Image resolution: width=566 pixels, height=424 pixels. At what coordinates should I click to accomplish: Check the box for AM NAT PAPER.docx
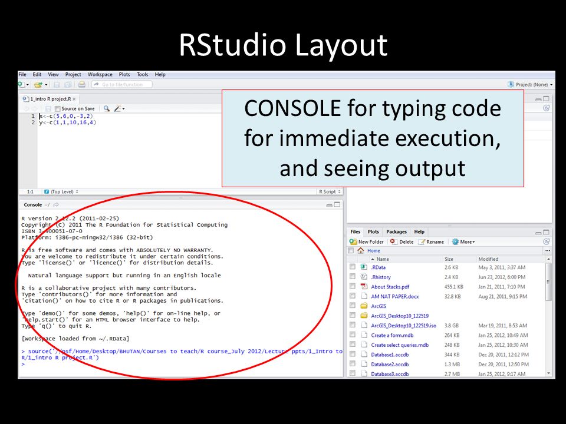click(353, 296)
